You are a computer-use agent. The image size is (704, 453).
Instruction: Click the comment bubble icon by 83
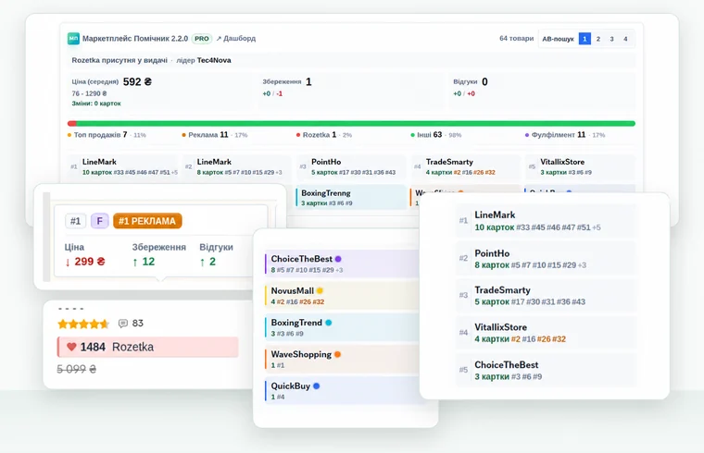pos(123,324)
